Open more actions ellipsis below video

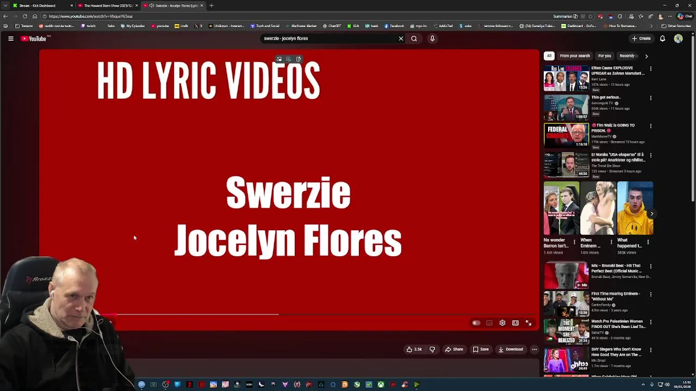point(535,349)
